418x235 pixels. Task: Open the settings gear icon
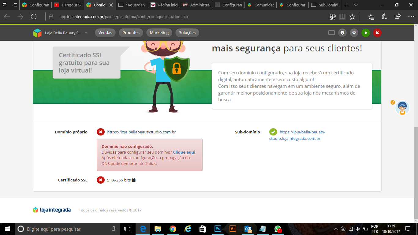pyautogui.click(x=354, y=33)
